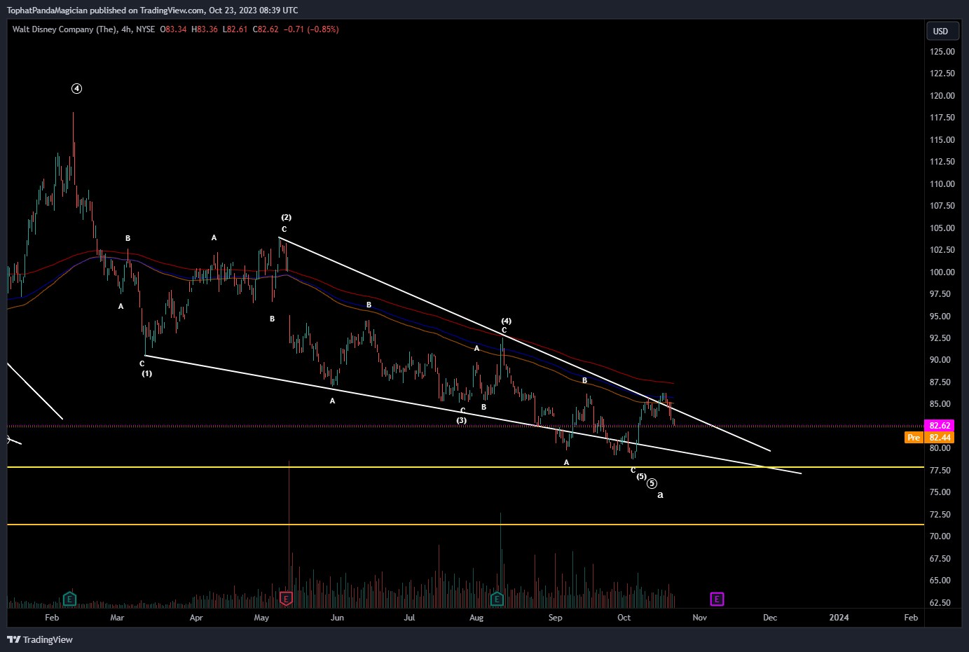Click the pink 82.62 last price label
The image size is (969, 652).
[940, 426]
